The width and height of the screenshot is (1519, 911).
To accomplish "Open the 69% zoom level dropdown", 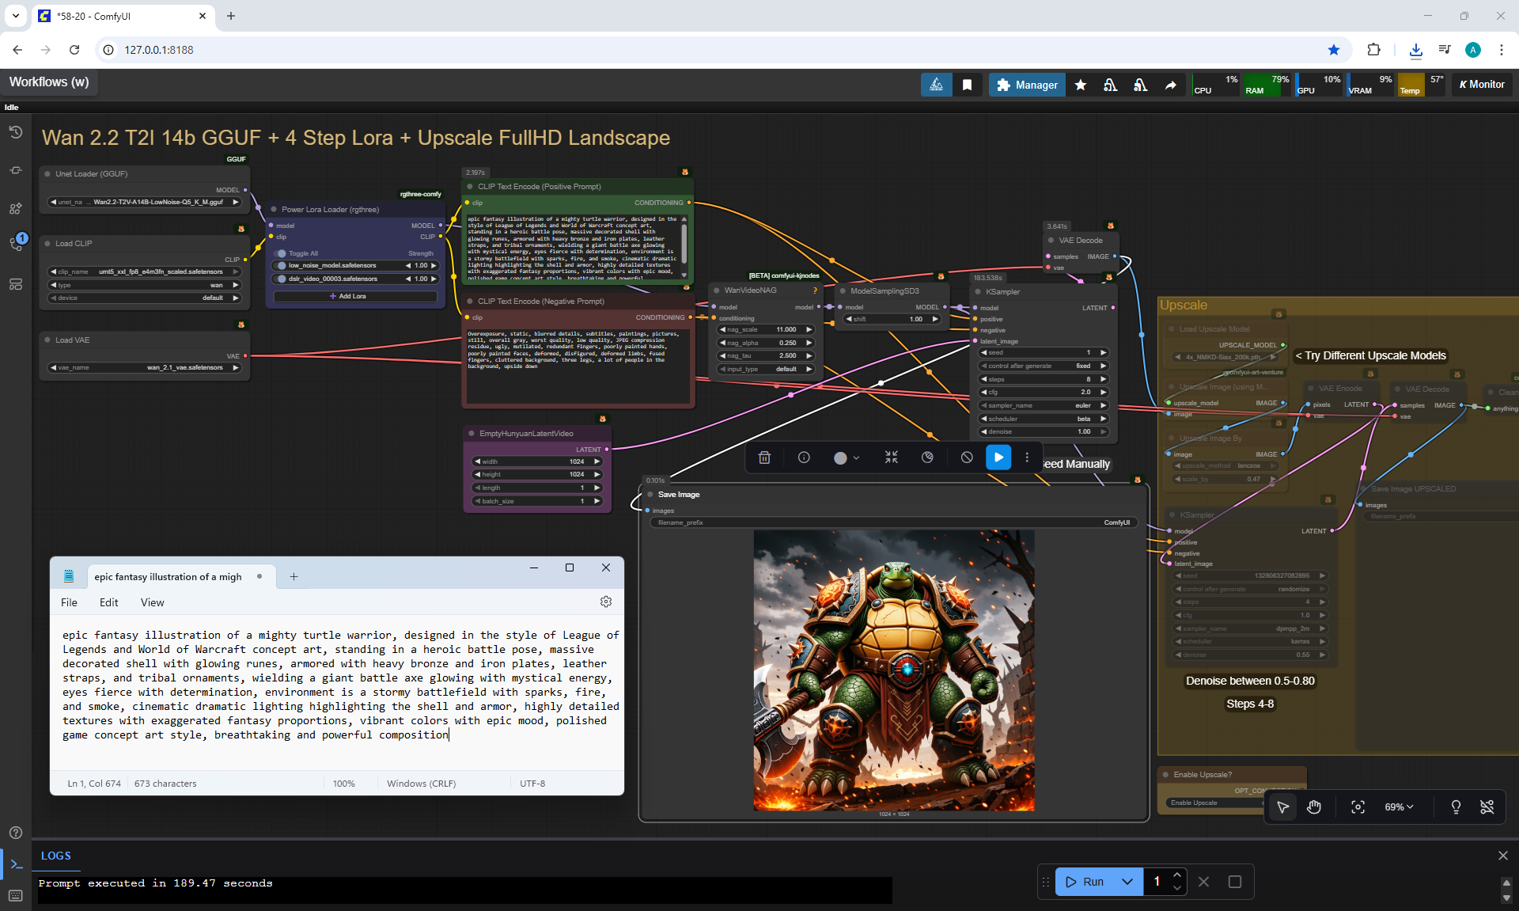I will click(1398, 807).
